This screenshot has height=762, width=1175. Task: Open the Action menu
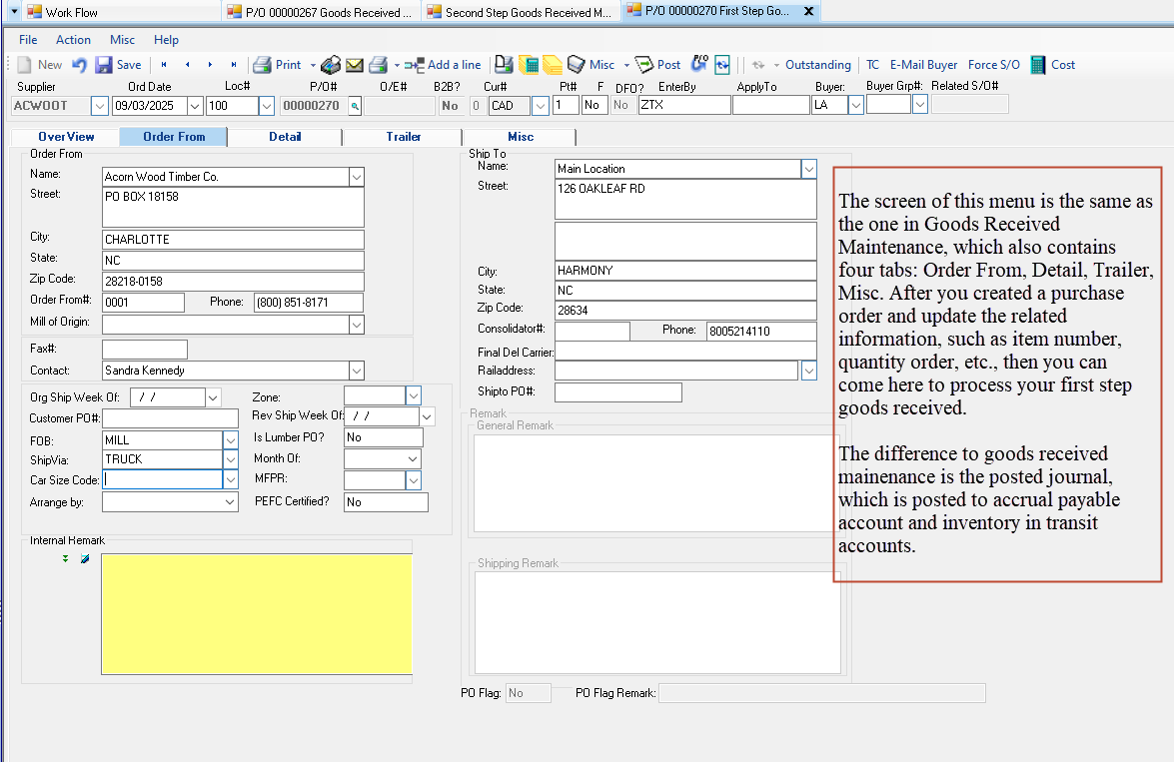click(x=73, y=40)
